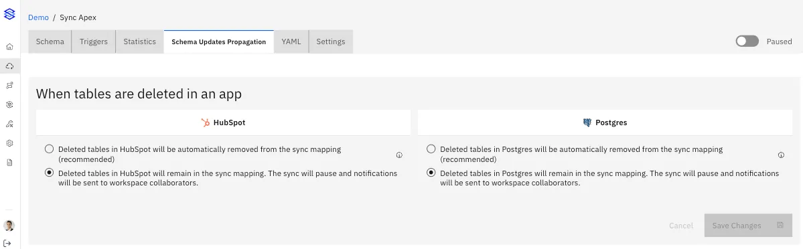Screen dimensions: 803x249
Task: Click the info icon in HubSpot panel
Action: point(399,155)
